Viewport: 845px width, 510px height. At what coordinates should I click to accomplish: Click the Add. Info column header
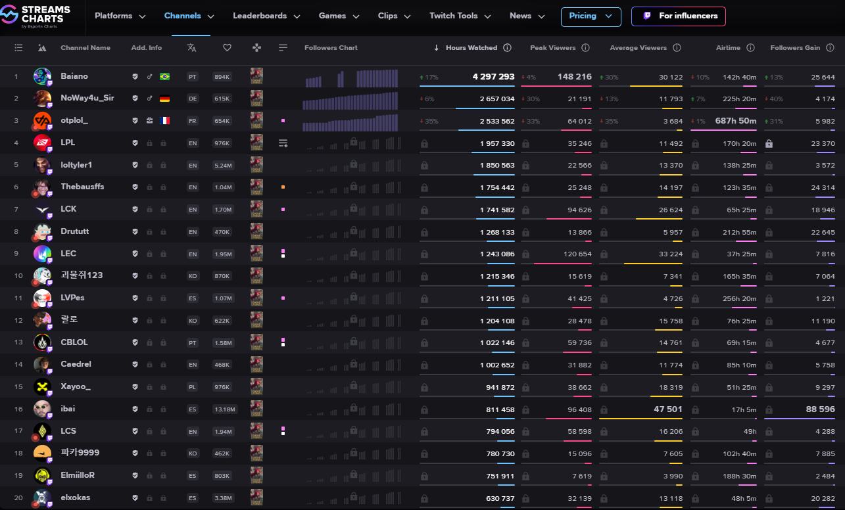pyautogui.click(x=147, y=48)
